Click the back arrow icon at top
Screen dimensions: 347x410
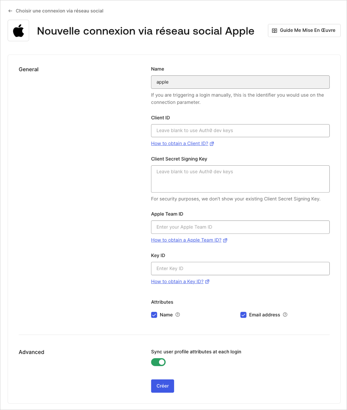pyautogui.click(x=10, y=11)
